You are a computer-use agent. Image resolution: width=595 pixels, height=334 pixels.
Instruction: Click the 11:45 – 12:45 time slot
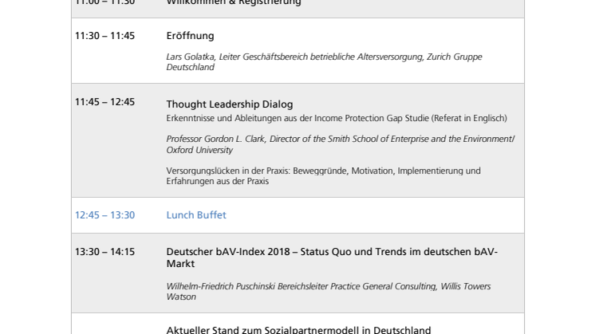tap(104, 102)
